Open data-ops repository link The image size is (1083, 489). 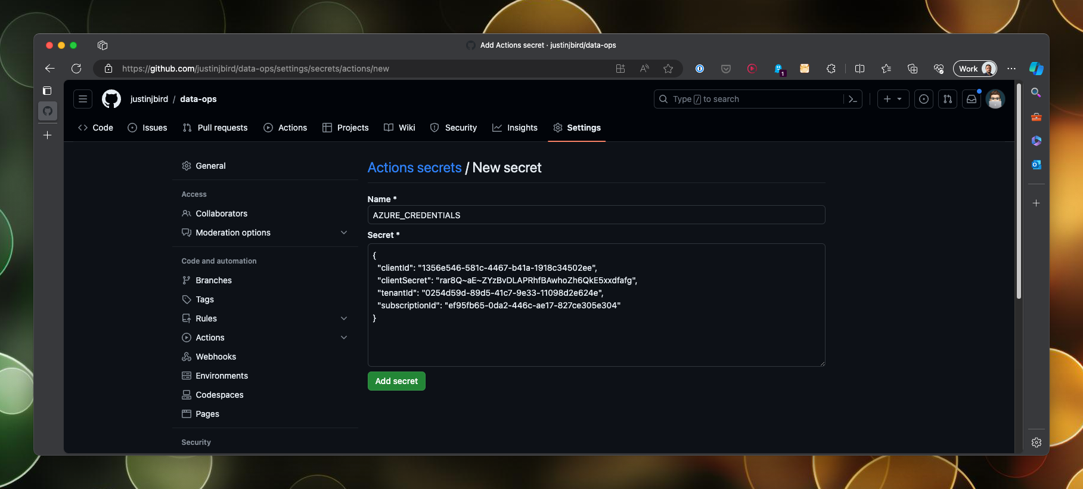click(x=198, y=99)
